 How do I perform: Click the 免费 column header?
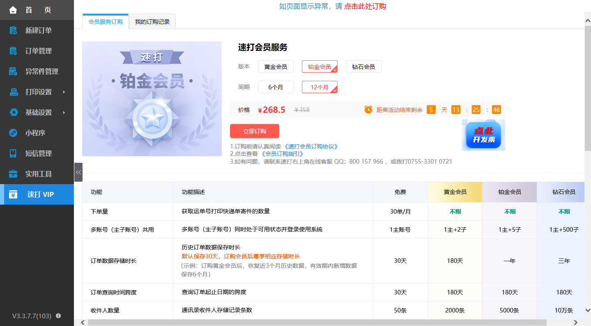point(400,192)
